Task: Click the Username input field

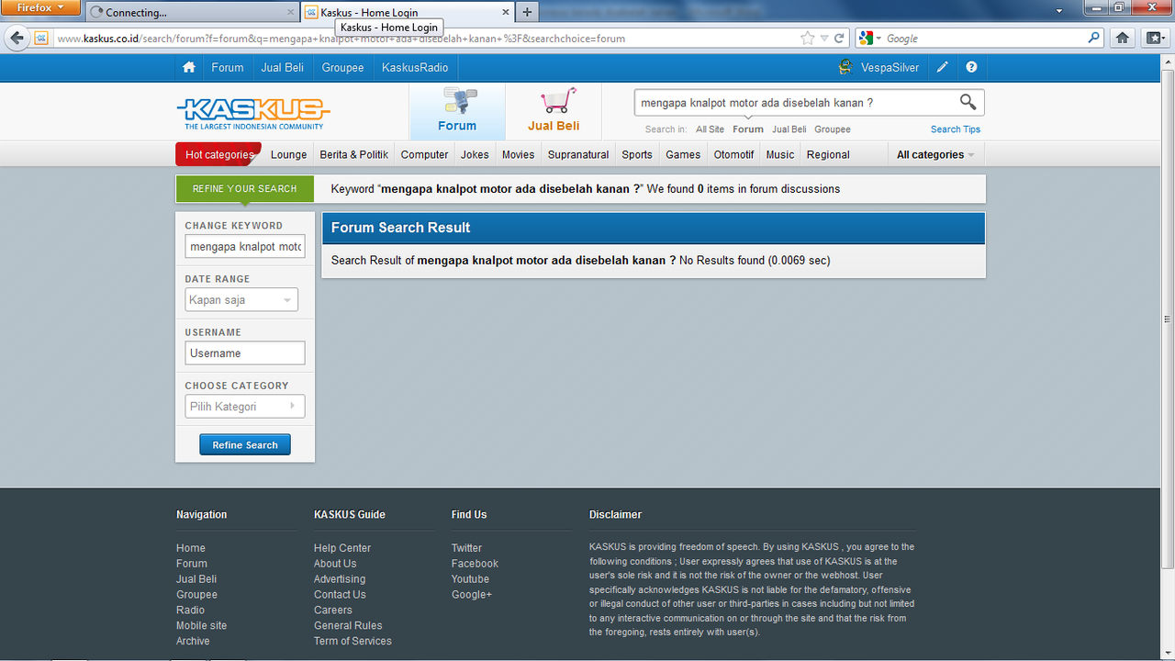Action: [245, 353]
